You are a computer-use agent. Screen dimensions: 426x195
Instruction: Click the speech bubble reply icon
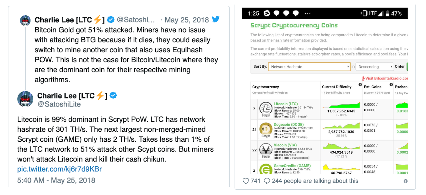point(267,181)
